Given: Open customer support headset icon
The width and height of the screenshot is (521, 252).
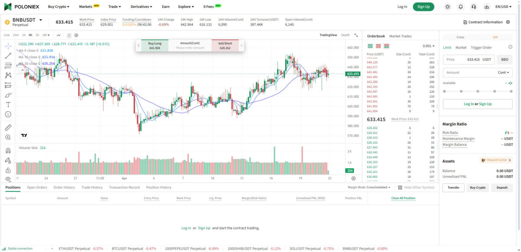Looking at the screenshot, I should 474,7.
